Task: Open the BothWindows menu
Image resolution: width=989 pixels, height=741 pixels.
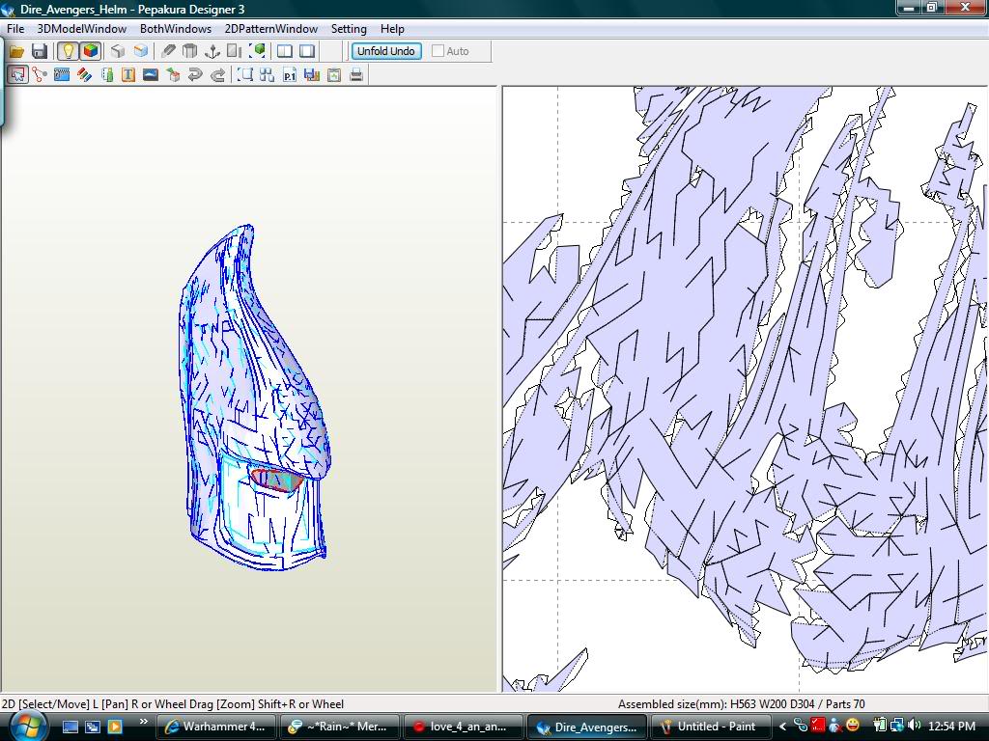Action: point(176,28)
